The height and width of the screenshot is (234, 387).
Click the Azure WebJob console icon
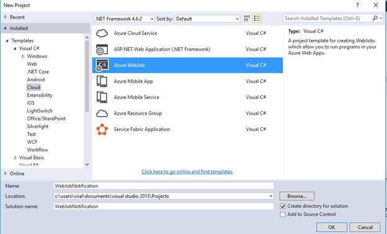102,65
